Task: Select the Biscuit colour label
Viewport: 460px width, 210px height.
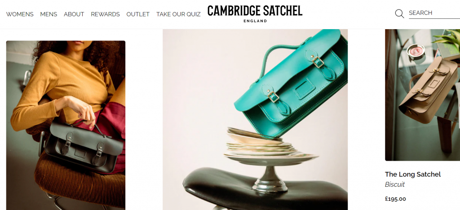Action: pos(394,184)
